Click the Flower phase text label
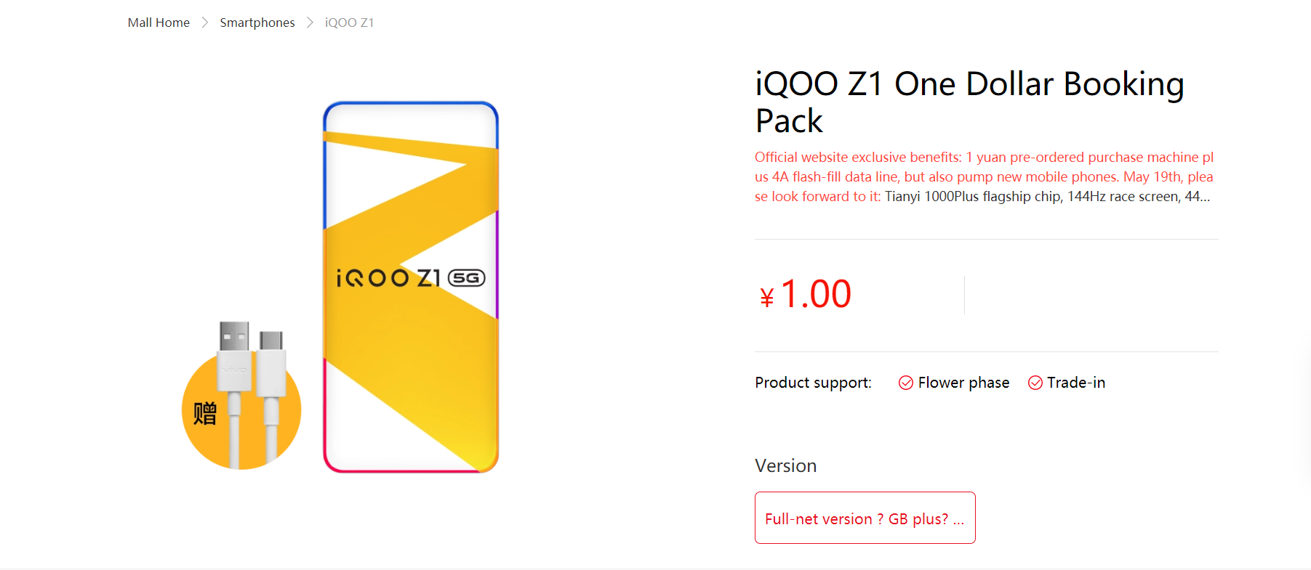Image resolution: width=1311 pixels, height=570 pixels. (x=963, y=383)
